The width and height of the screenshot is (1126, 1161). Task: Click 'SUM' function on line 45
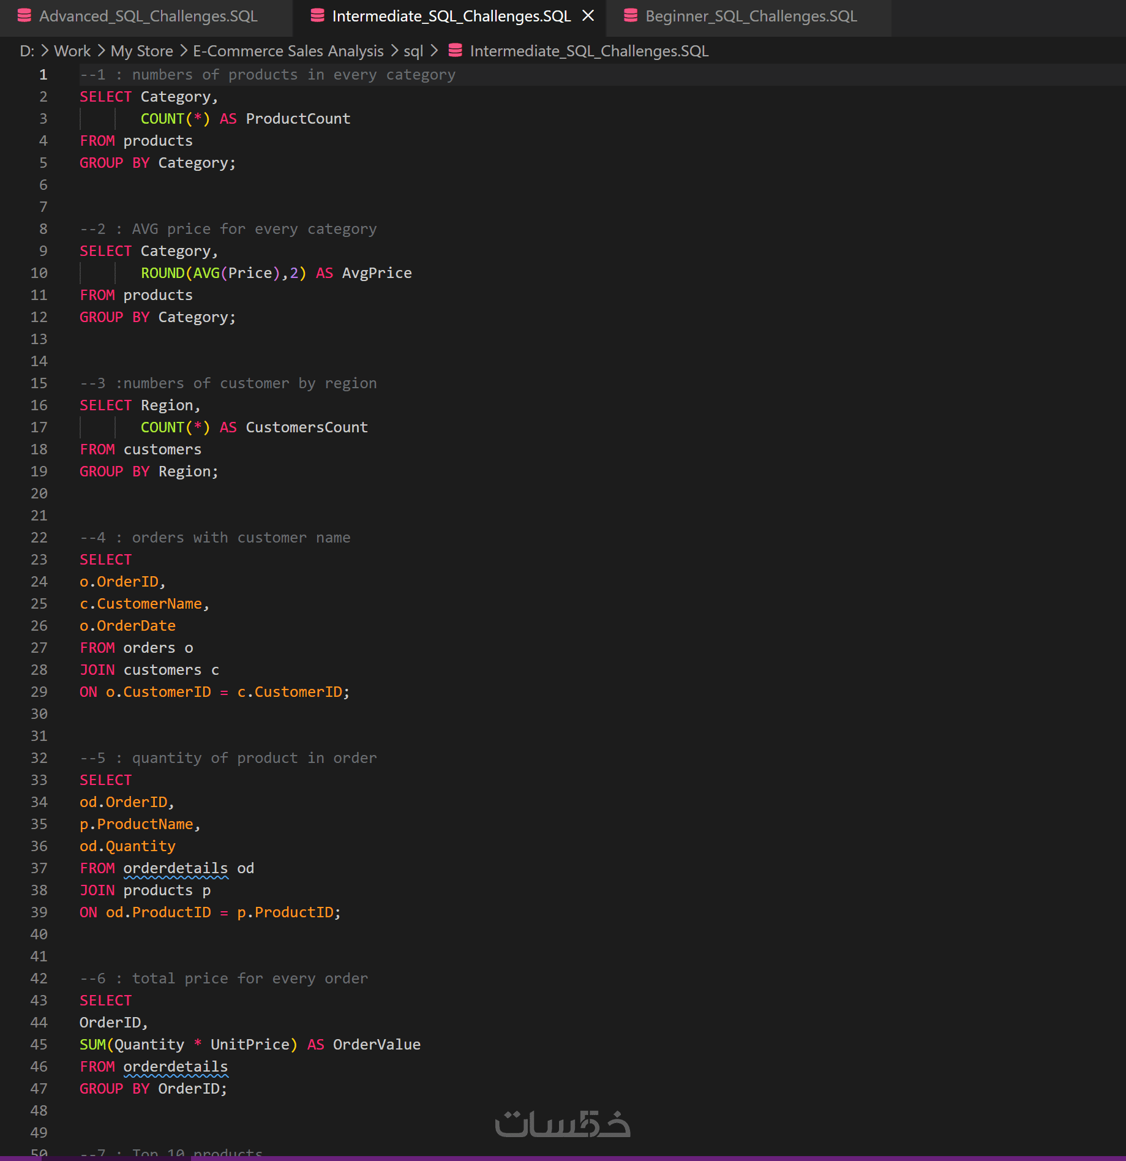click(x=92, y=1045)
